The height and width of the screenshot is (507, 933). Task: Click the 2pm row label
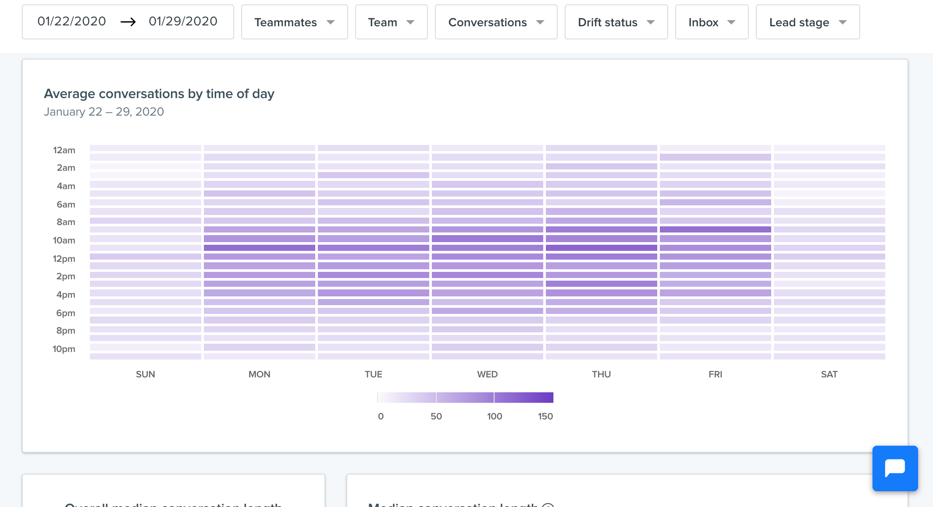click(x=65, y=276)
